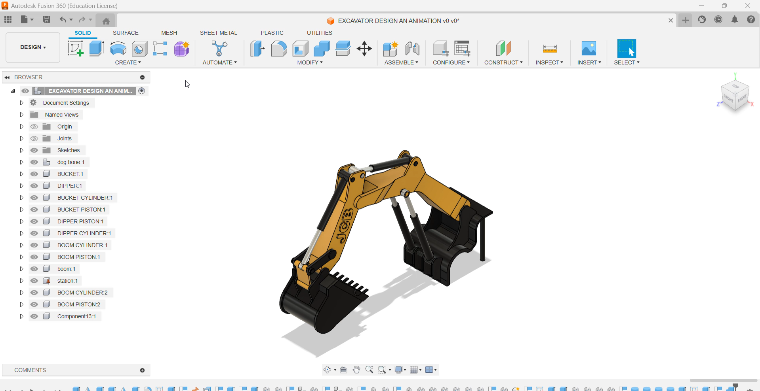Click the Pan hand tool
Screen dimensions: 760x391
coord(356,370)
